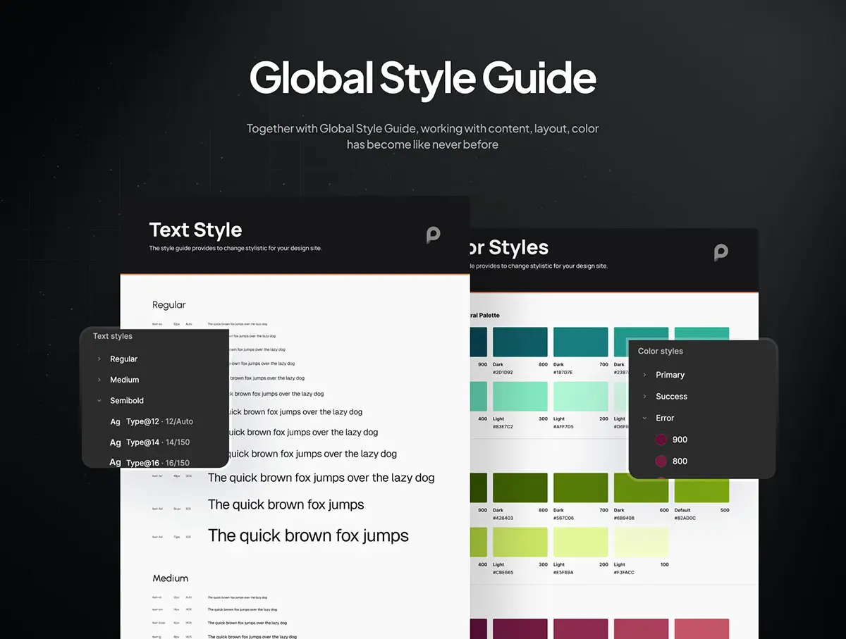Click the Ag icon beside Type@12

click(x=115, y=421)
